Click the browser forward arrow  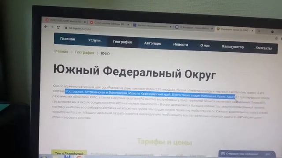(x=52, y=27)
